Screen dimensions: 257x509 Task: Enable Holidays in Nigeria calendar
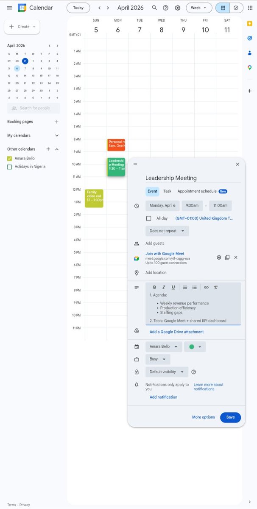[x=10, y=167]
